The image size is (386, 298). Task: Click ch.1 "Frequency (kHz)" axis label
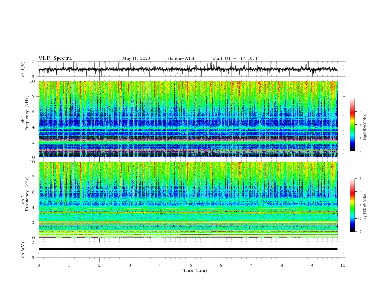tap(27, 113)
